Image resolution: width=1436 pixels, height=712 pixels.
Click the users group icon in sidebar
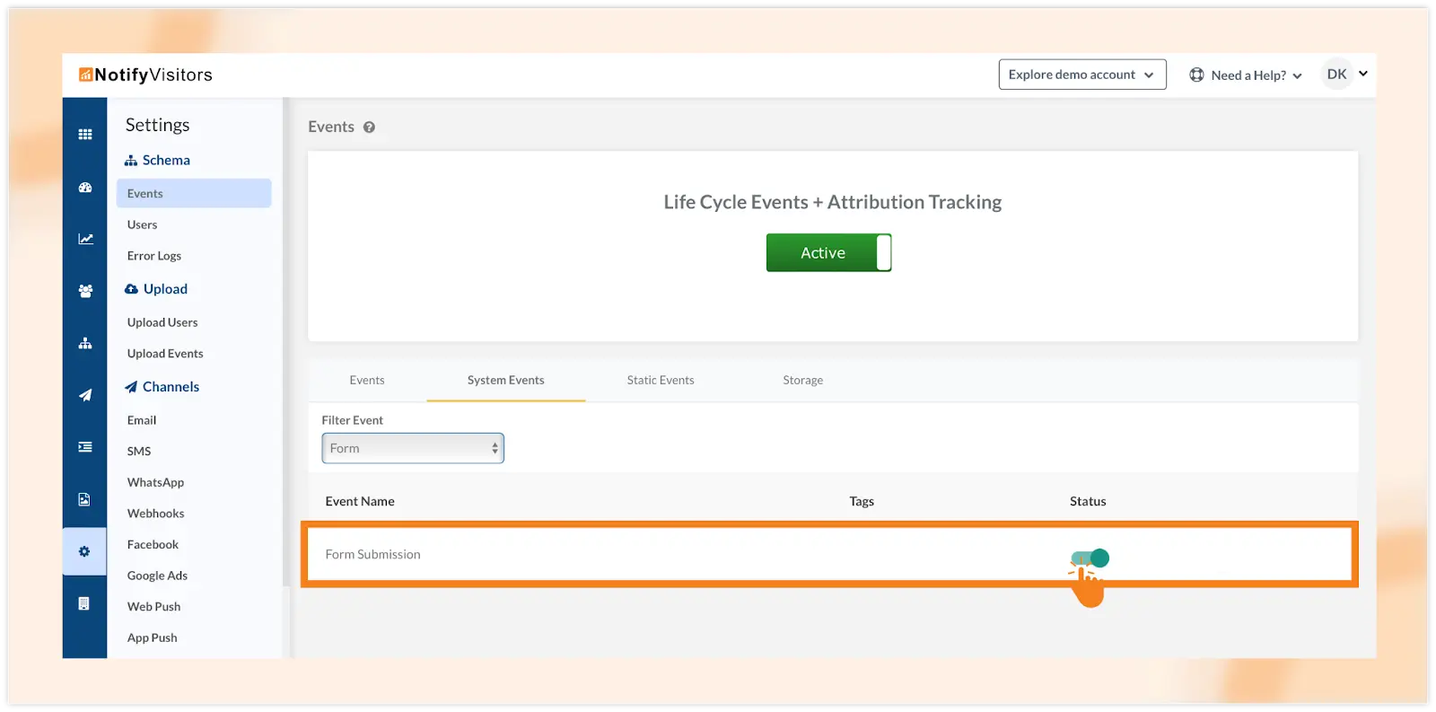[x=85, y=291]
